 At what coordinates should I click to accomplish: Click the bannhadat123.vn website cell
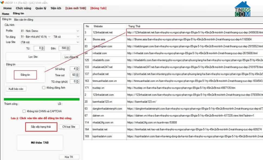coord(109,102)
